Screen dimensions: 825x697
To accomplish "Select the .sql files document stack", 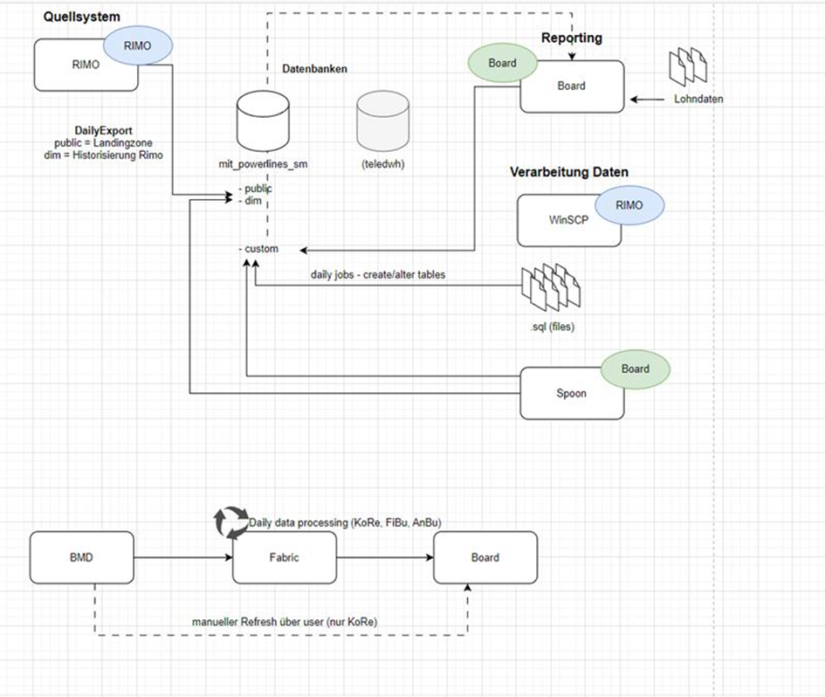I will (551, 287).
